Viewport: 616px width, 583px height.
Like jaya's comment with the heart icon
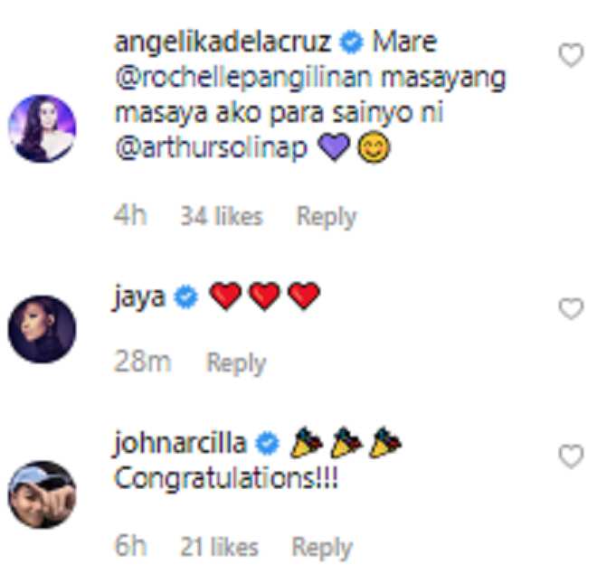pyautogui.click(x=571, y=308)
